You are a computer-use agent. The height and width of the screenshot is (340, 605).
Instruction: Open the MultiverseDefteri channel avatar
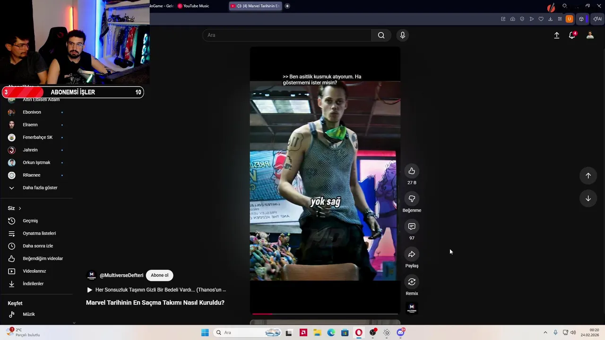92,275
